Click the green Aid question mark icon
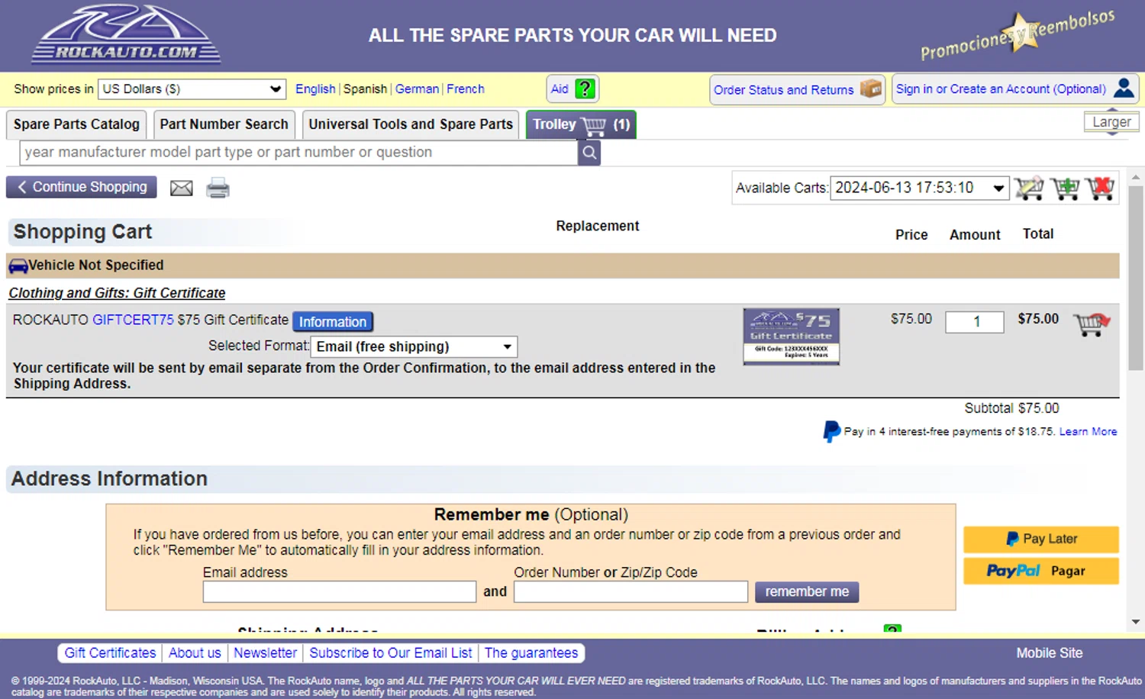The height and width of the screenshot is (699, 1145). (585, 89)
